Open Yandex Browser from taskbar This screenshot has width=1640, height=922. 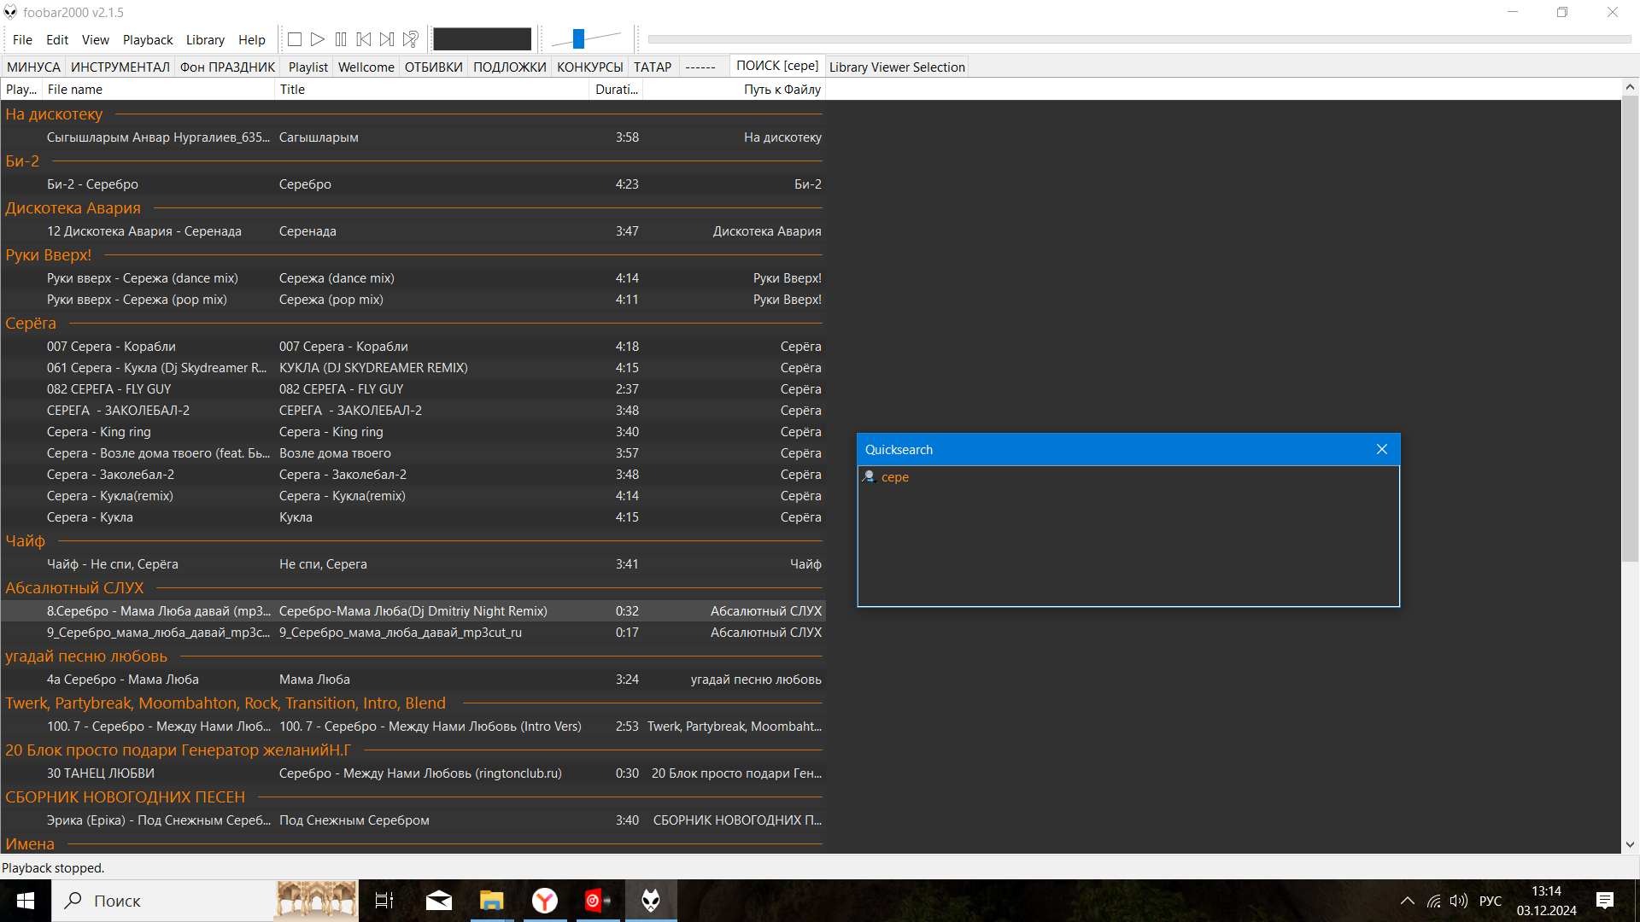[545, 901]
